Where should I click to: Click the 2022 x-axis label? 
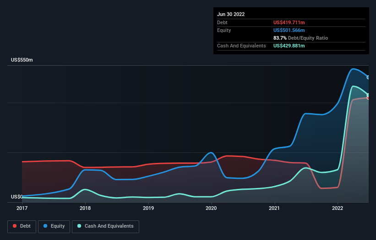click(x=338, y=208)
